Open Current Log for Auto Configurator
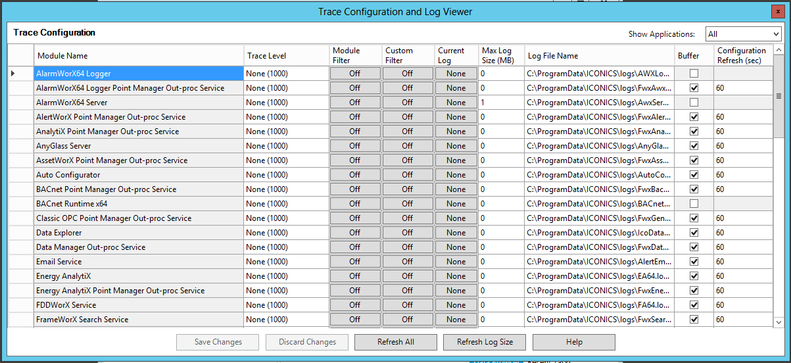Screen dimensions: 791x363 (x=456, y=175)
